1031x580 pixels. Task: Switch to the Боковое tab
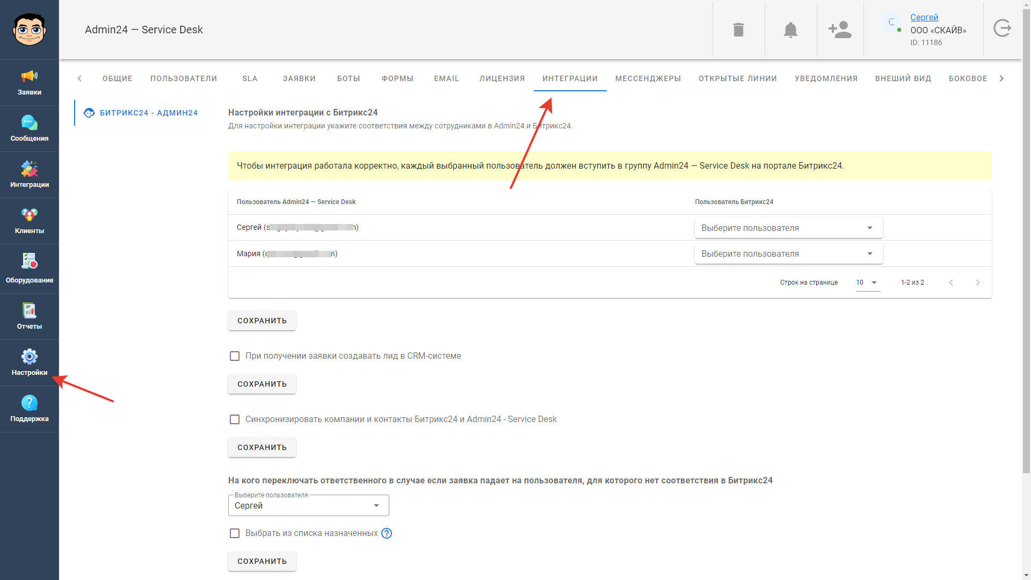point(968,78)
